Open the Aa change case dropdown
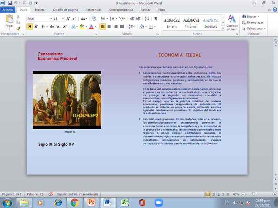The width and height of the screenshot is (278, 208). tap(84, 19)
